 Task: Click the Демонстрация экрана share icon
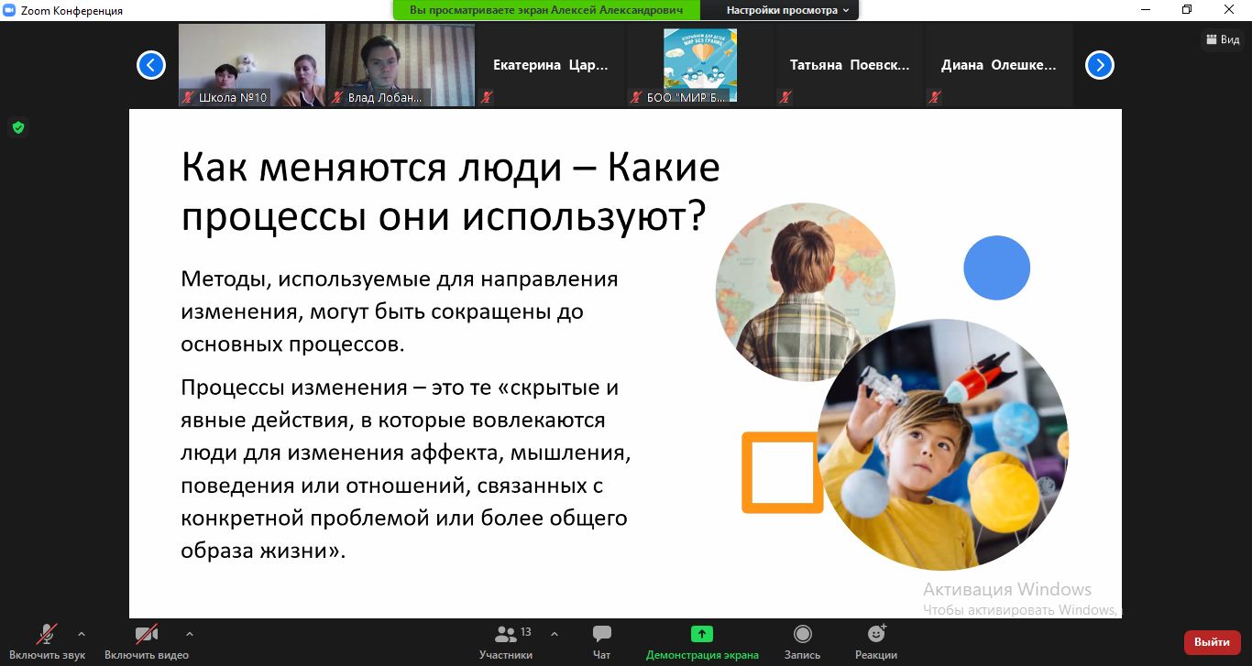[x=702, y=634]
